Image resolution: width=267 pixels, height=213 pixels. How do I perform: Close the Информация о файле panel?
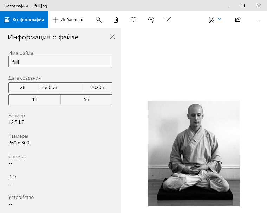[x=112, y=37]
